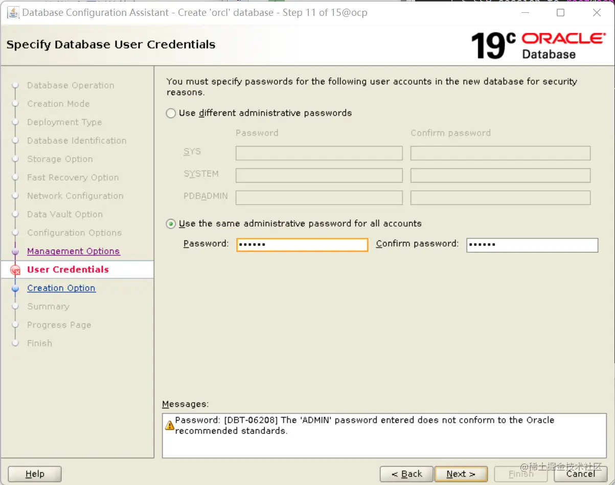Click Configuration Options in the step list
This screenshot has height=485, width=615.
75,233
